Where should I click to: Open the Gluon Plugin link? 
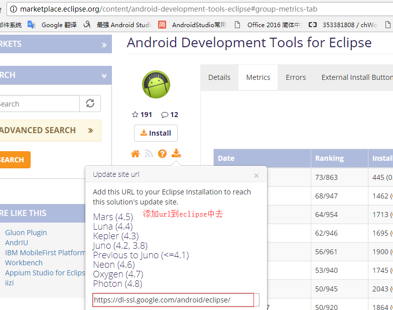point(26,233)
